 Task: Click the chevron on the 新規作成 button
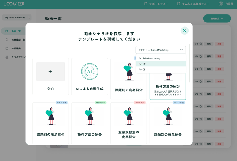pyautogui.click(x=222, y=19)
